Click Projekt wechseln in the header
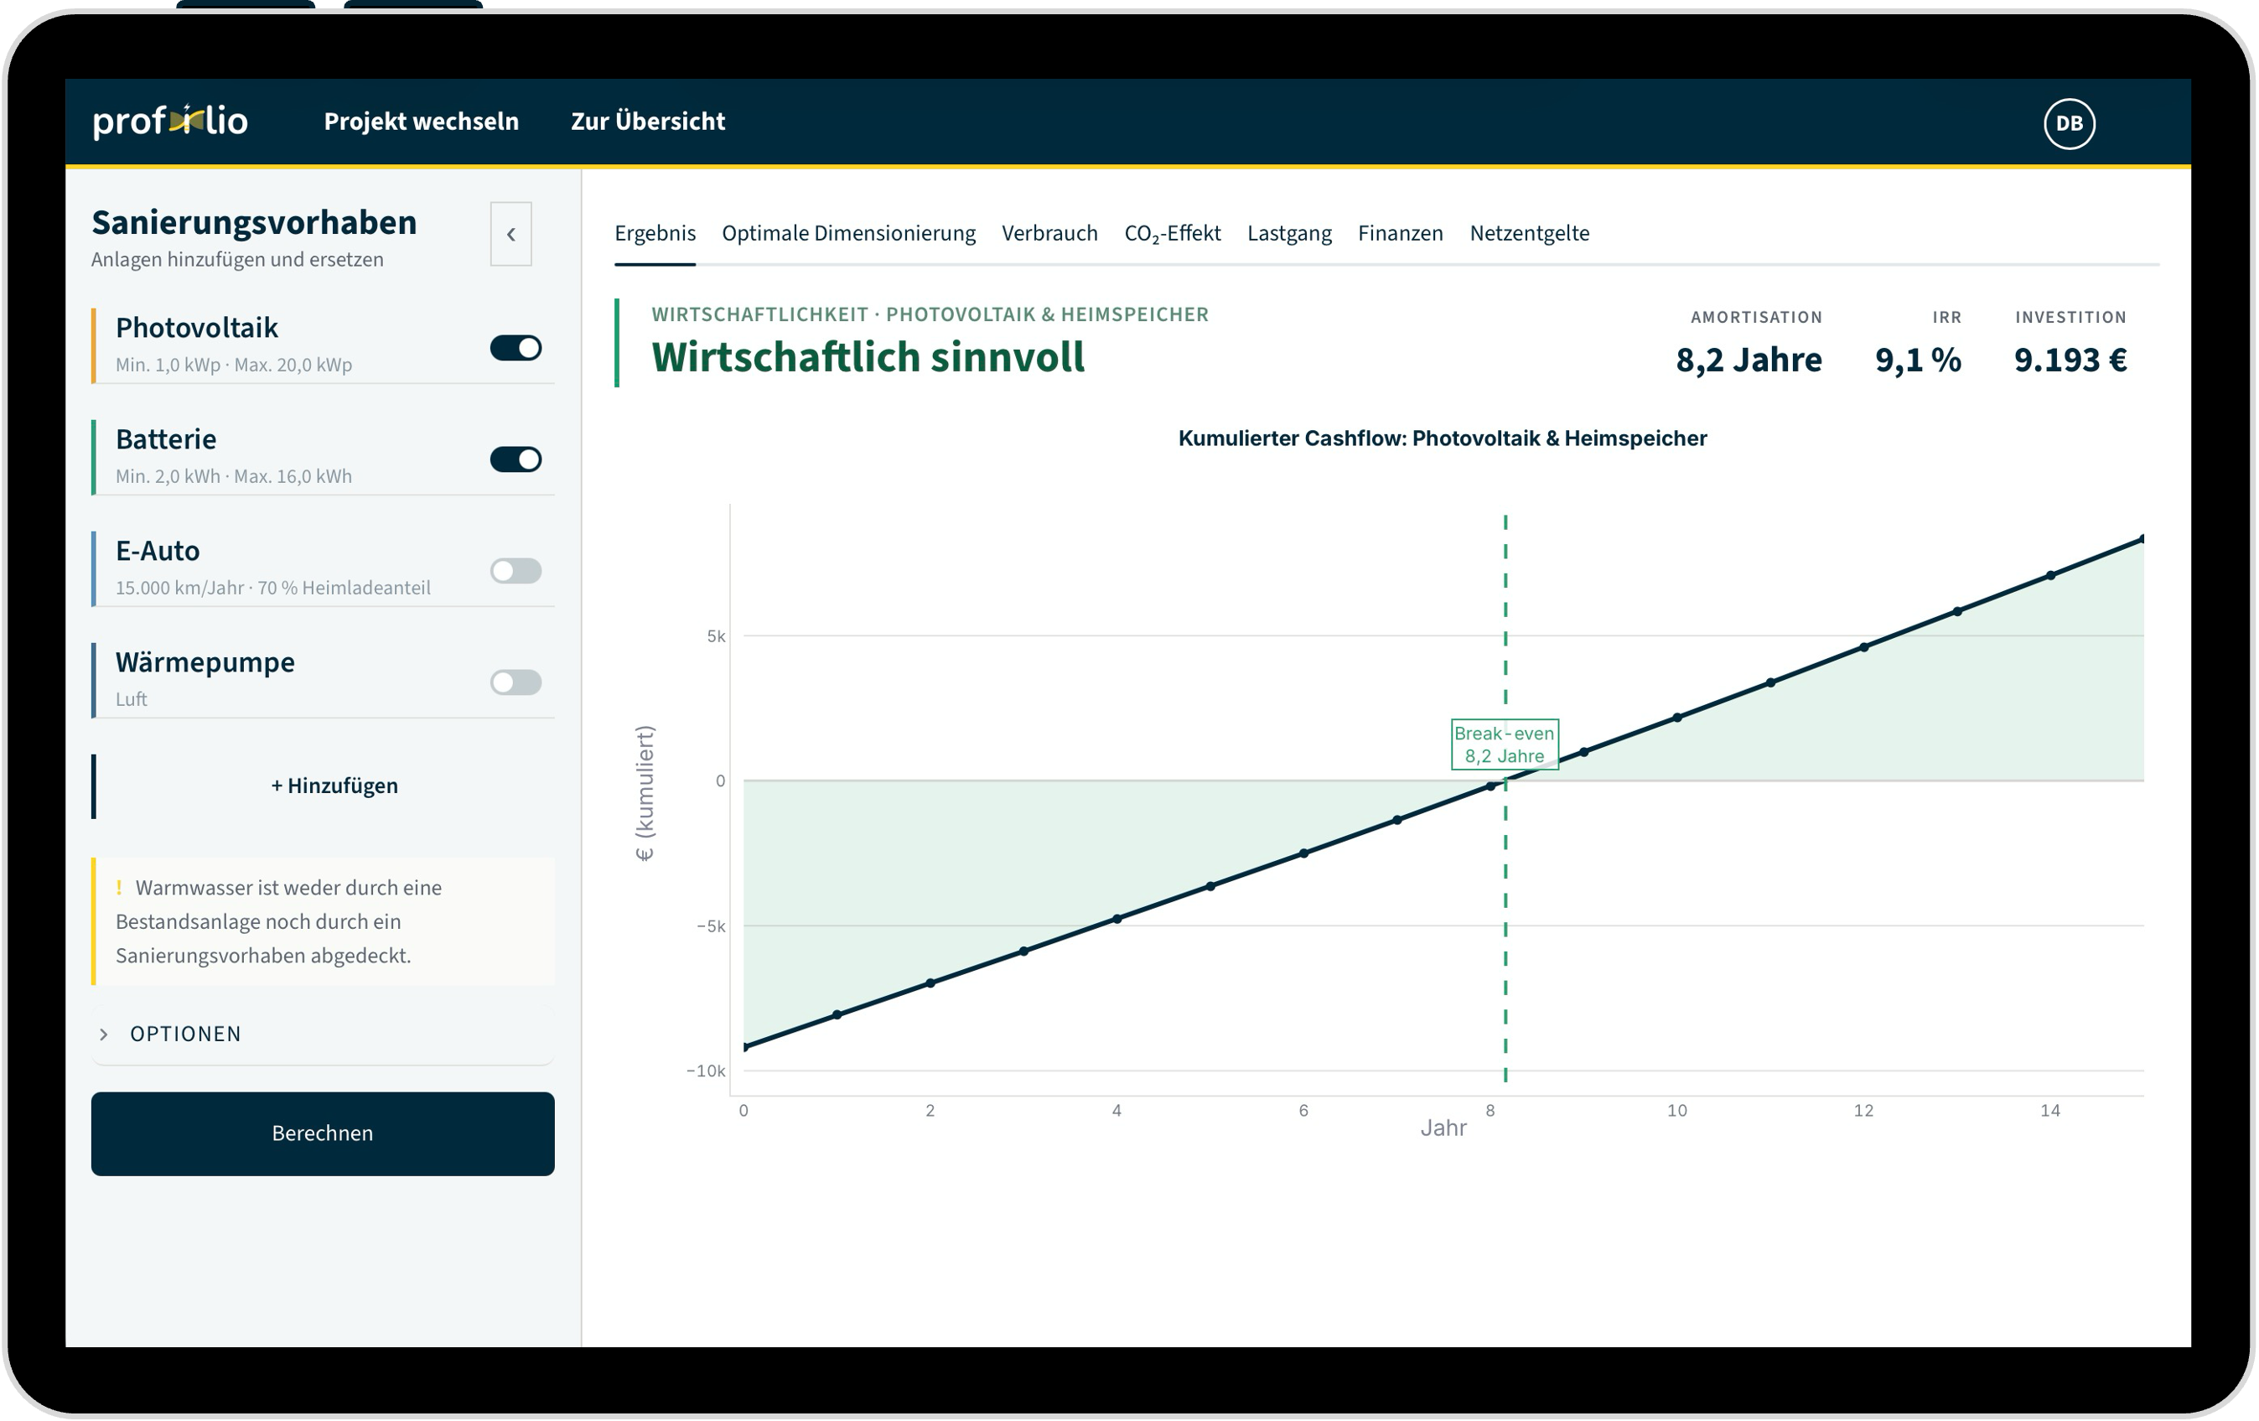This screenshot has width=2259, height=1421. 422,121
